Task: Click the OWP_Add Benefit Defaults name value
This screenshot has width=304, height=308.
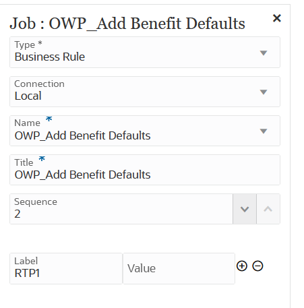Action: (82, 135)
